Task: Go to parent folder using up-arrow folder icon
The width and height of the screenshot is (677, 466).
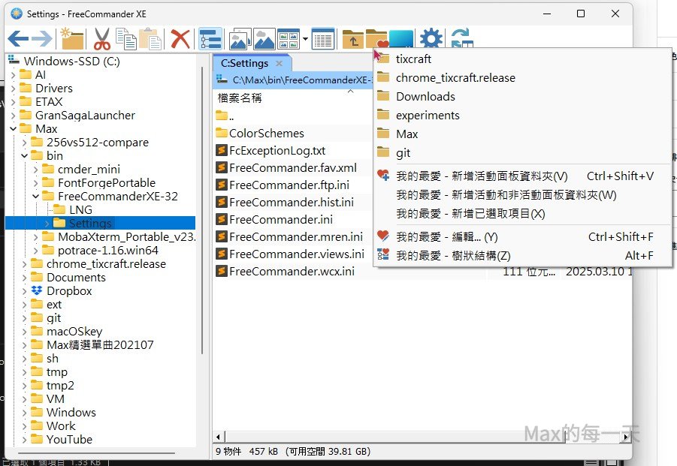Action: (x=352, y=39)
